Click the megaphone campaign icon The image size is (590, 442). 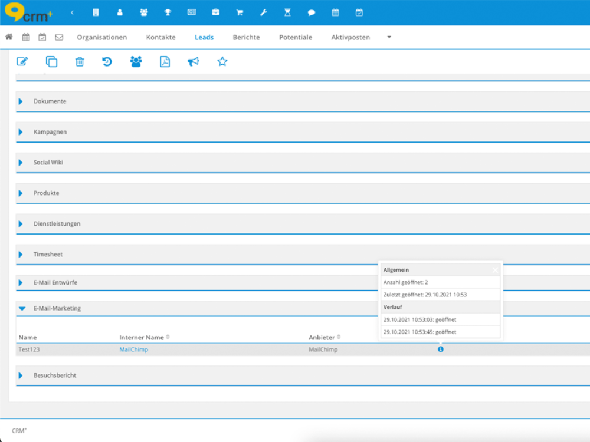tap(194, 61)
